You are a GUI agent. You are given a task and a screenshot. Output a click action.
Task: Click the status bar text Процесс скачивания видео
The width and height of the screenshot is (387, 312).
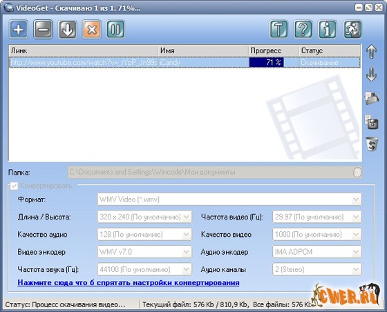[65, 305]
